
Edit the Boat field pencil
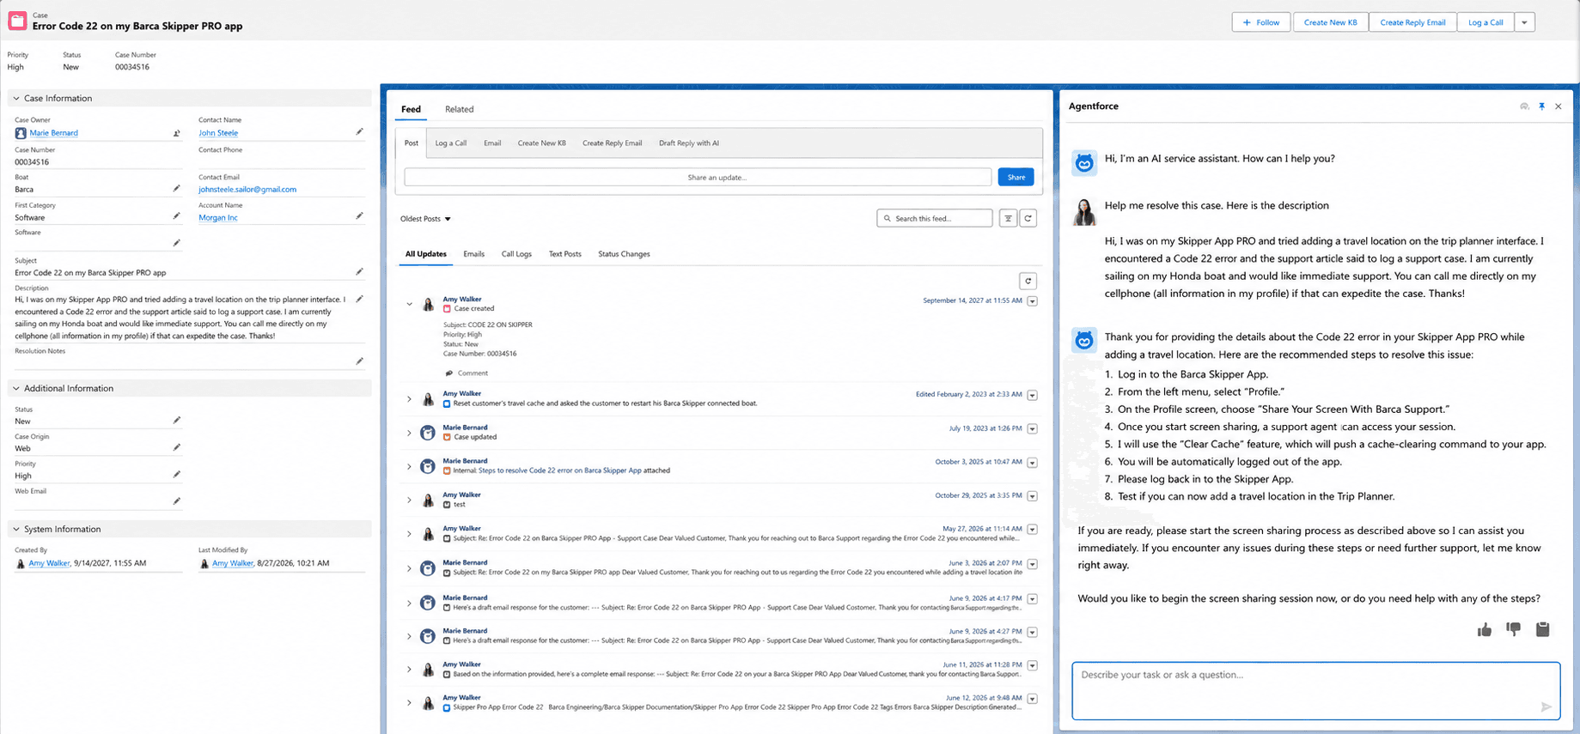(176, 189)
